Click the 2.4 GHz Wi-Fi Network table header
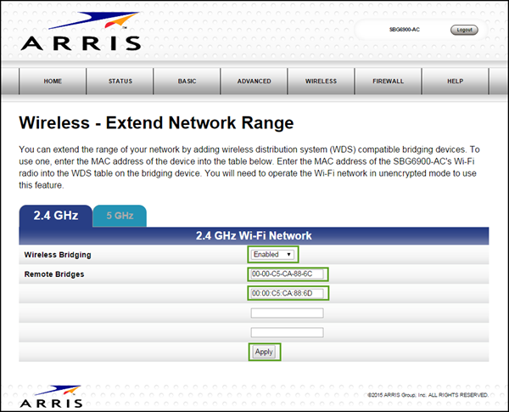 pyautogui.click(x=255, y=235)
